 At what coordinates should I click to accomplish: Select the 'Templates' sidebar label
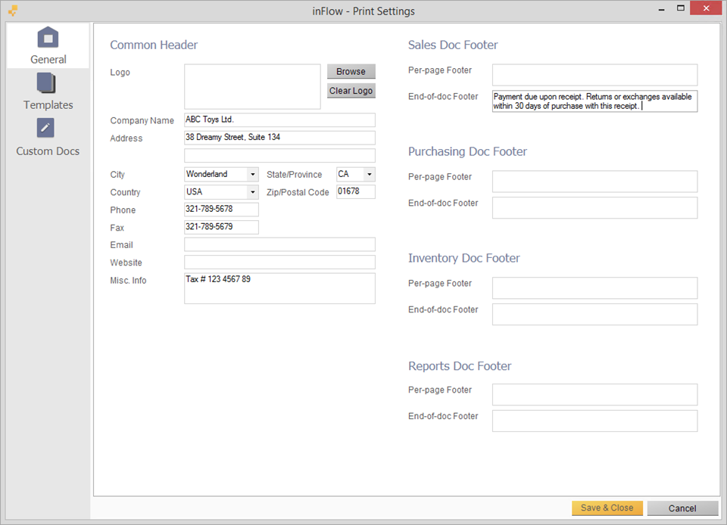coord(48,105)
